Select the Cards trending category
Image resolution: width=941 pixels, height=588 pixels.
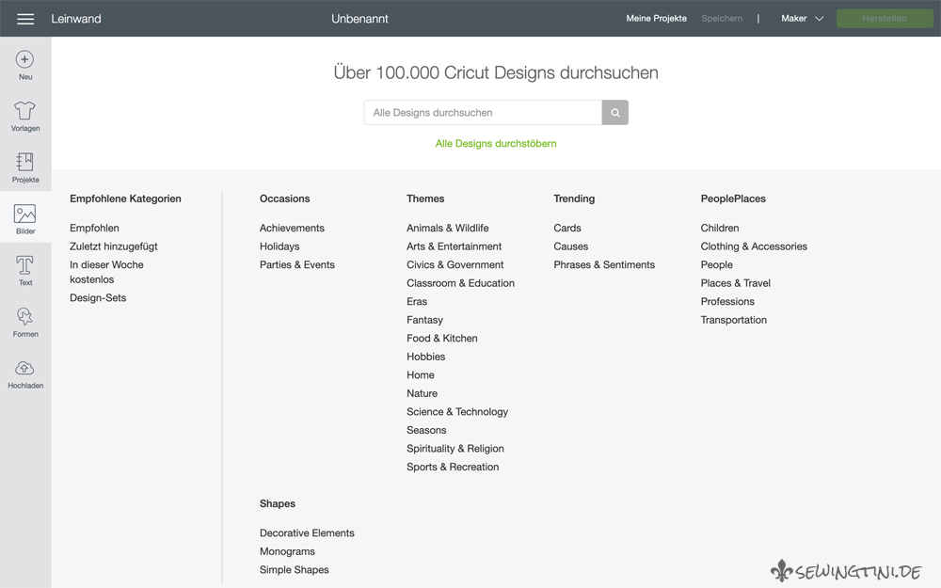(x=567, y=228)
